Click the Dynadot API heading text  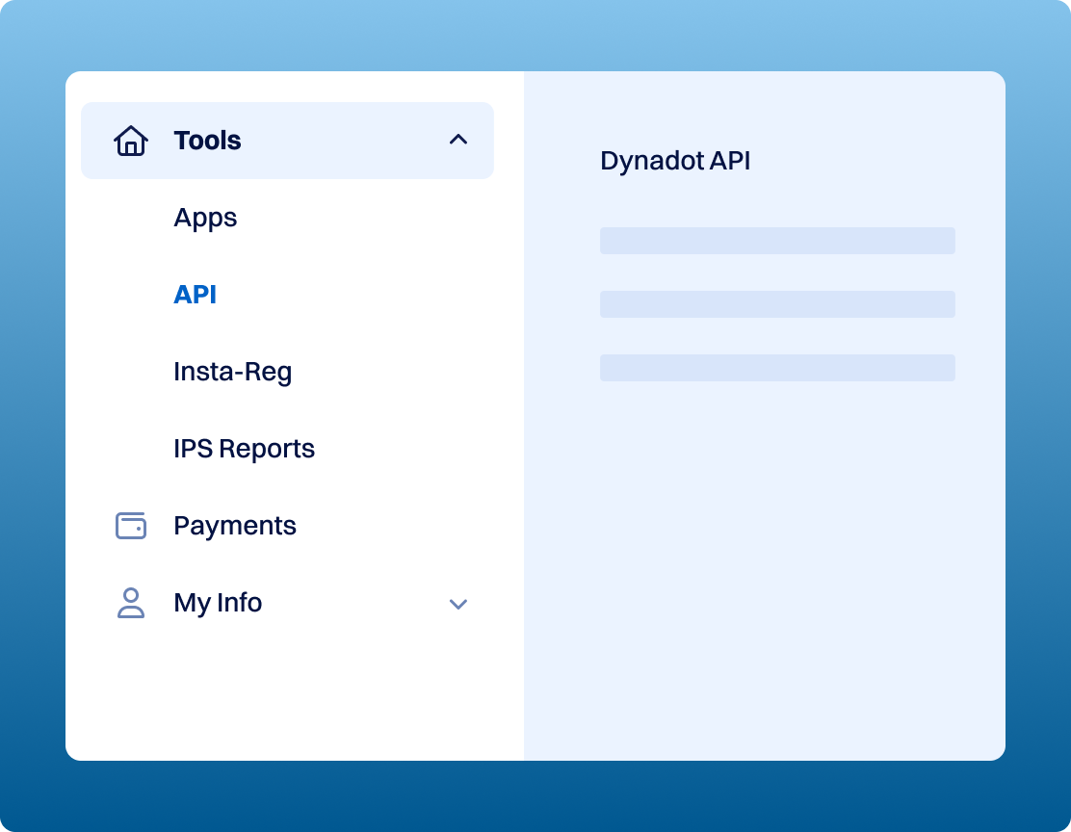click(x=675, y=161)
